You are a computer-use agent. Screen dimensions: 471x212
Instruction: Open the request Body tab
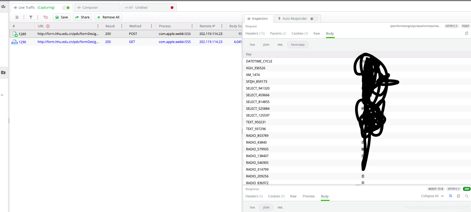pos(330,34)
